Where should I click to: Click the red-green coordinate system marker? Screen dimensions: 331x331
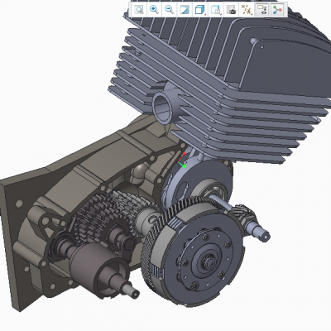pos(182,160)
